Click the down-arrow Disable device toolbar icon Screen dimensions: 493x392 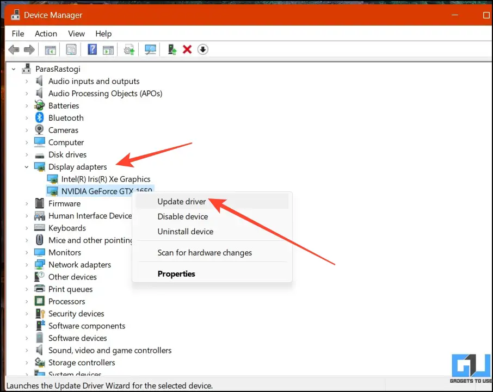(x=203, y=49)
